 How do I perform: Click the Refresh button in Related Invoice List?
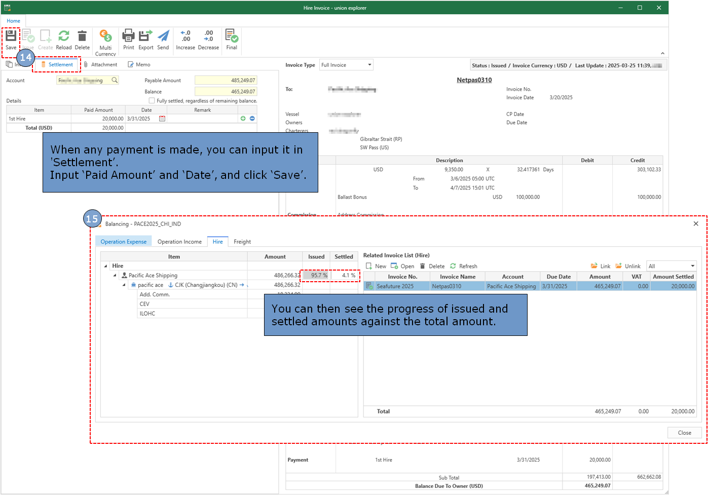click(x=464, y=266)
